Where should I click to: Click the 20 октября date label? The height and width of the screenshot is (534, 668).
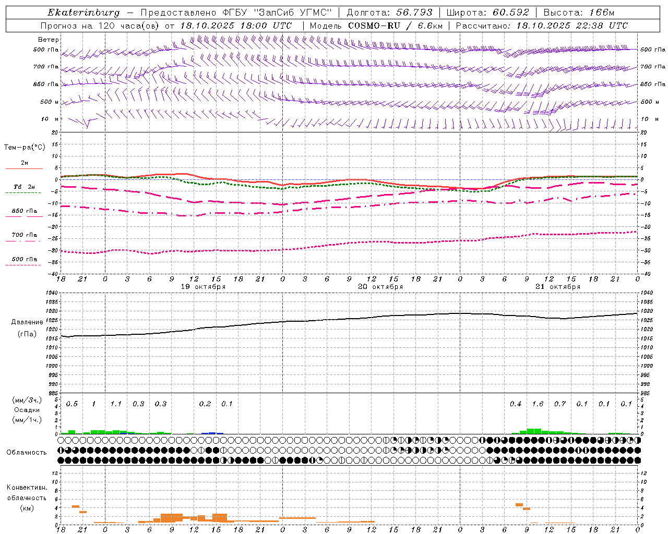380,287
